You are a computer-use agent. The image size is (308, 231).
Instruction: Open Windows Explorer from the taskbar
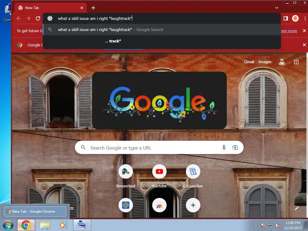coord(45,225)
